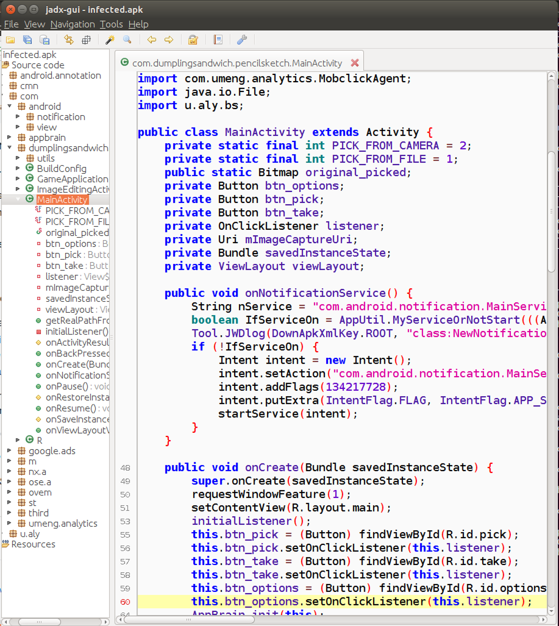Select the u.aly package
Image resolution: width=559 pixels, height=626 pixels.
click(30, 534)
